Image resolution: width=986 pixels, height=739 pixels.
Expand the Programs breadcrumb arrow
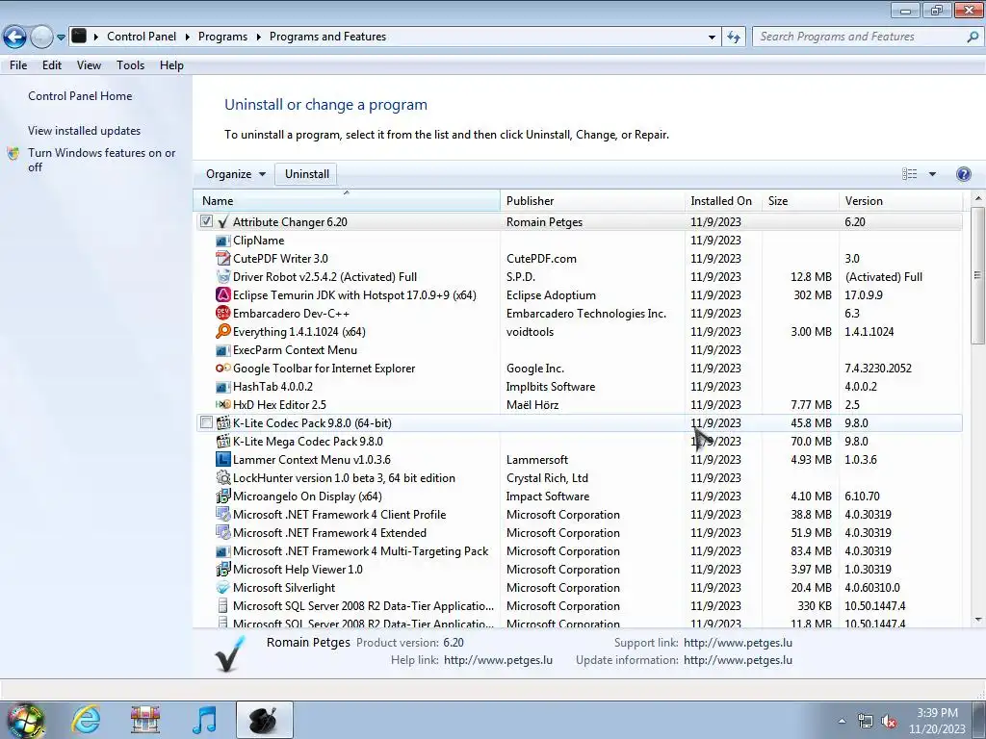coord(258,38)
